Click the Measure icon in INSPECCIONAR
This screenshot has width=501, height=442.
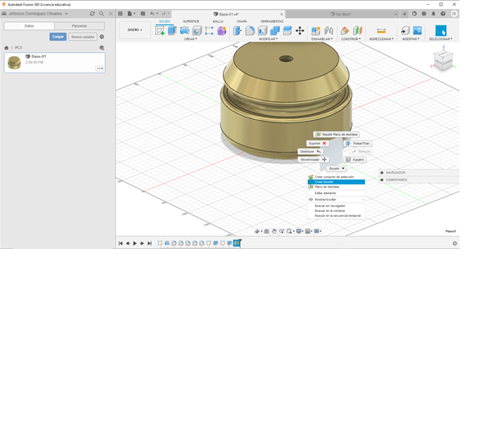pos(381,31)
